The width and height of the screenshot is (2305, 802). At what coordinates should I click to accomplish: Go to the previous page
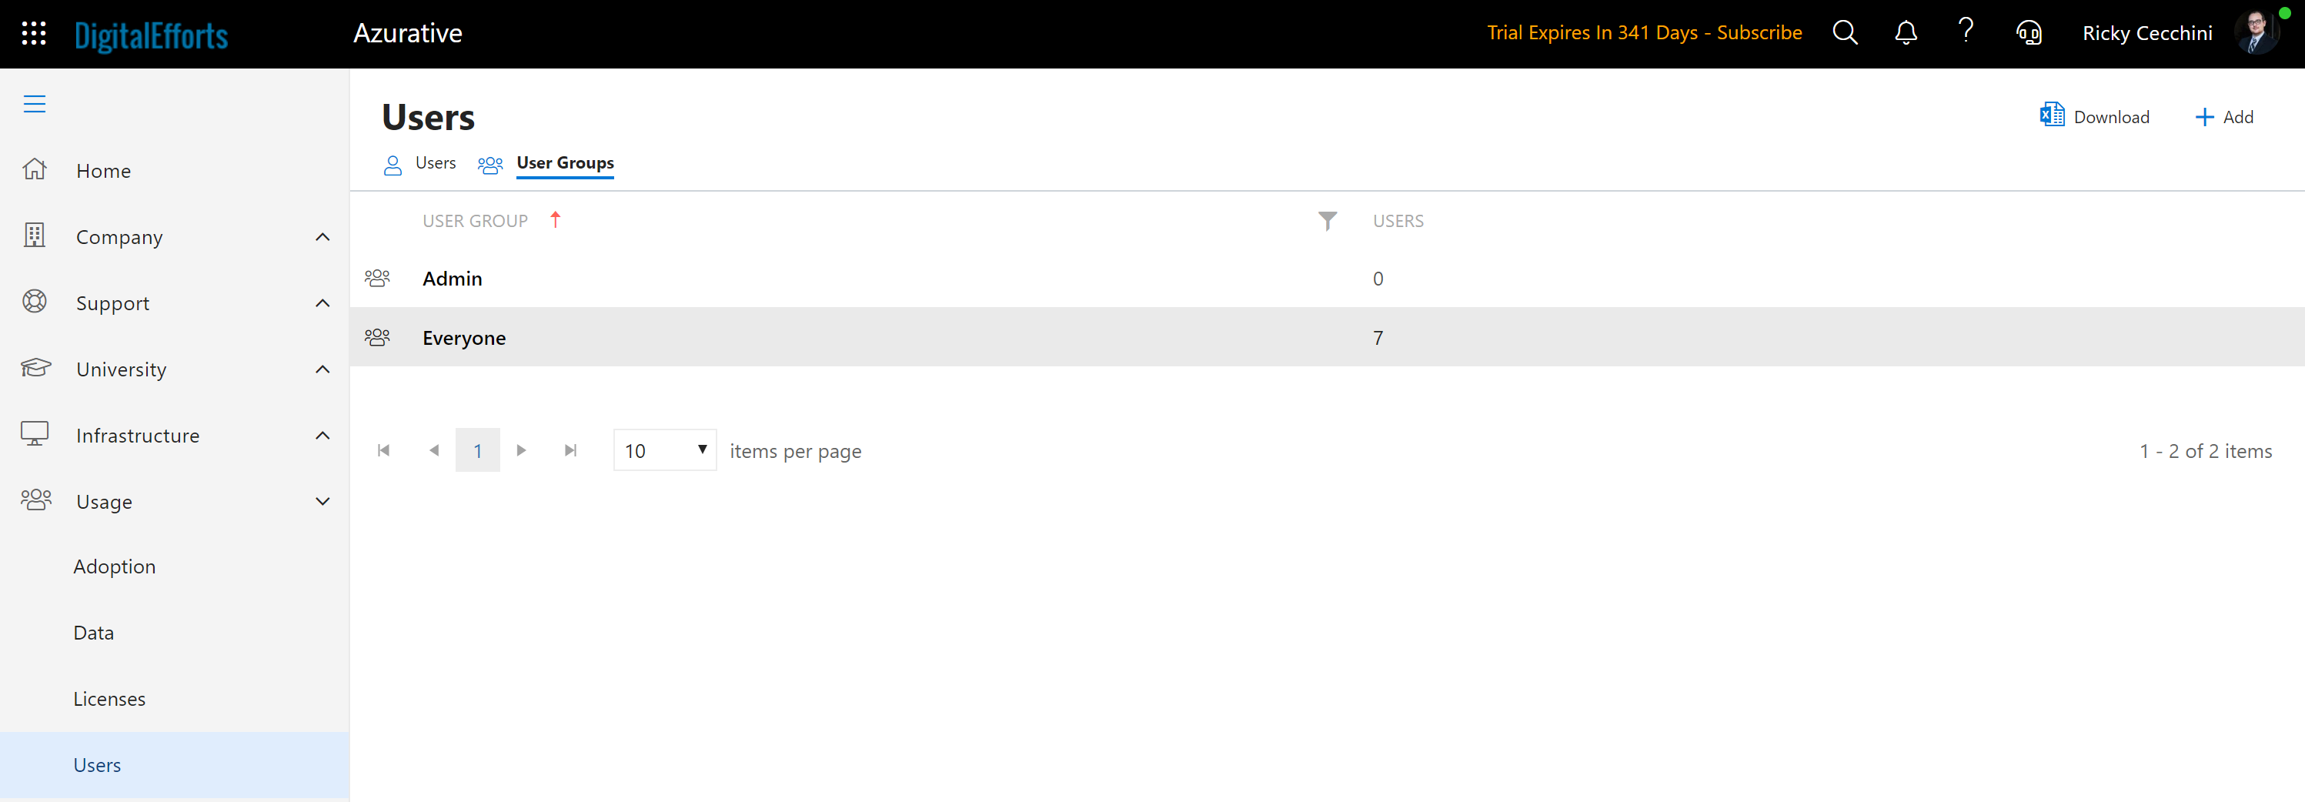point(434,450)
